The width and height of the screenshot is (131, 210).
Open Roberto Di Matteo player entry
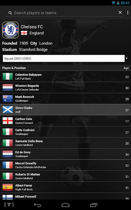point(65,176)
